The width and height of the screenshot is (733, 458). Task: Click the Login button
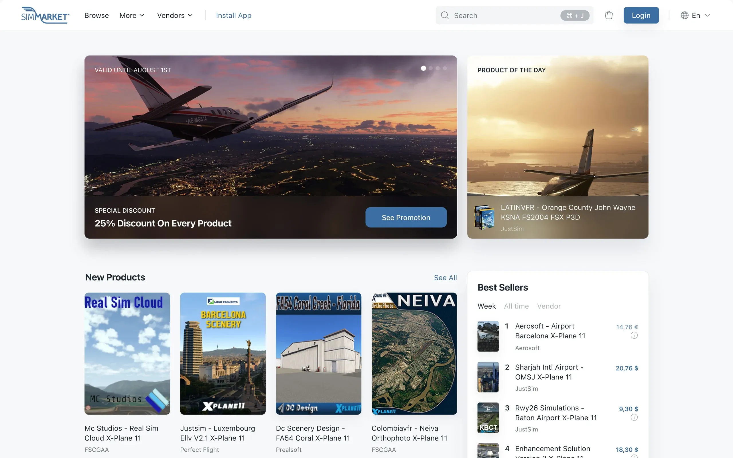click(641, 15)
